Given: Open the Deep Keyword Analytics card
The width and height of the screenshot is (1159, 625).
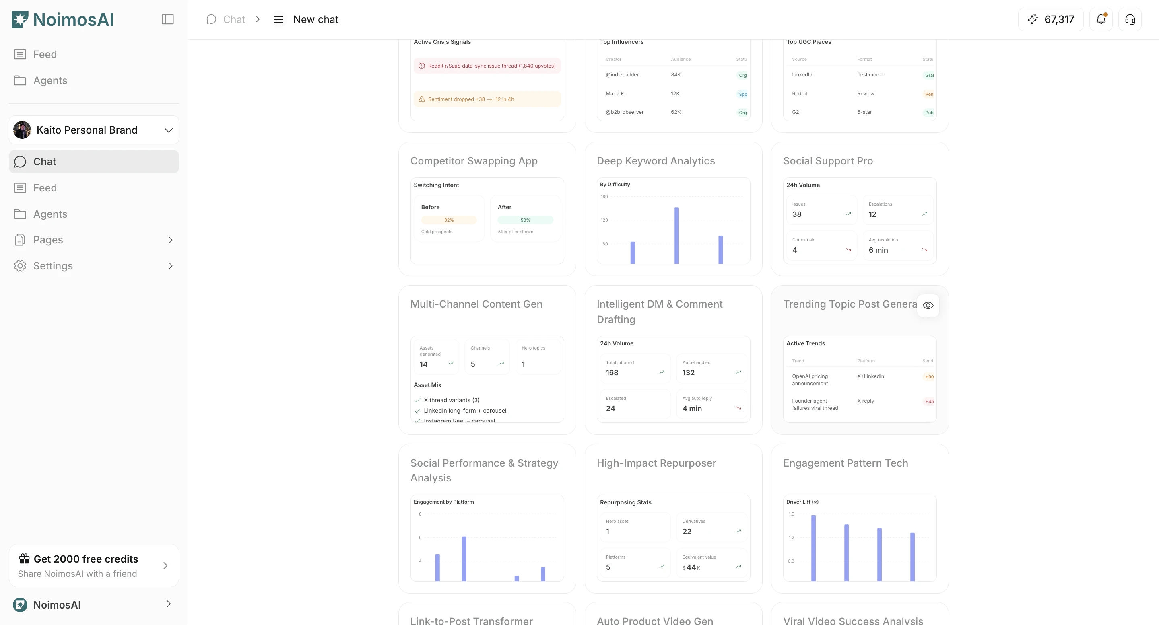Looking at the screenshot, I should (x=673, y=209).
